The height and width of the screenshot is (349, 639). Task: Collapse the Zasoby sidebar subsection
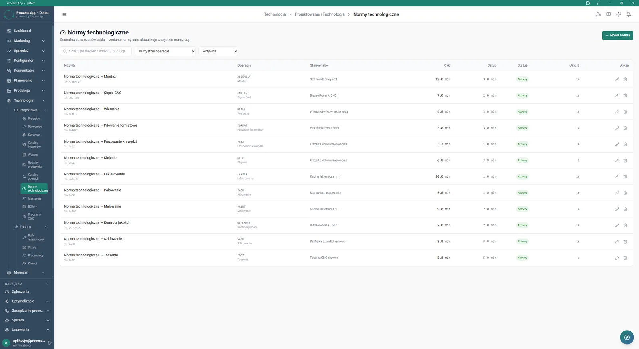(x=30, y=227)
